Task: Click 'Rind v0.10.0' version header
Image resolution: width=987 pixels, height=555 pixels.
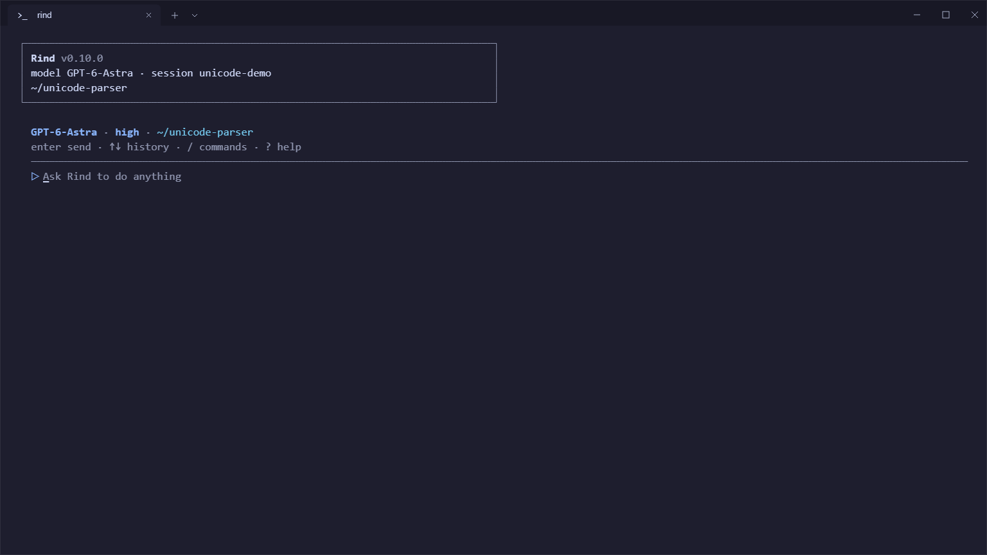Action: point(67,58)
